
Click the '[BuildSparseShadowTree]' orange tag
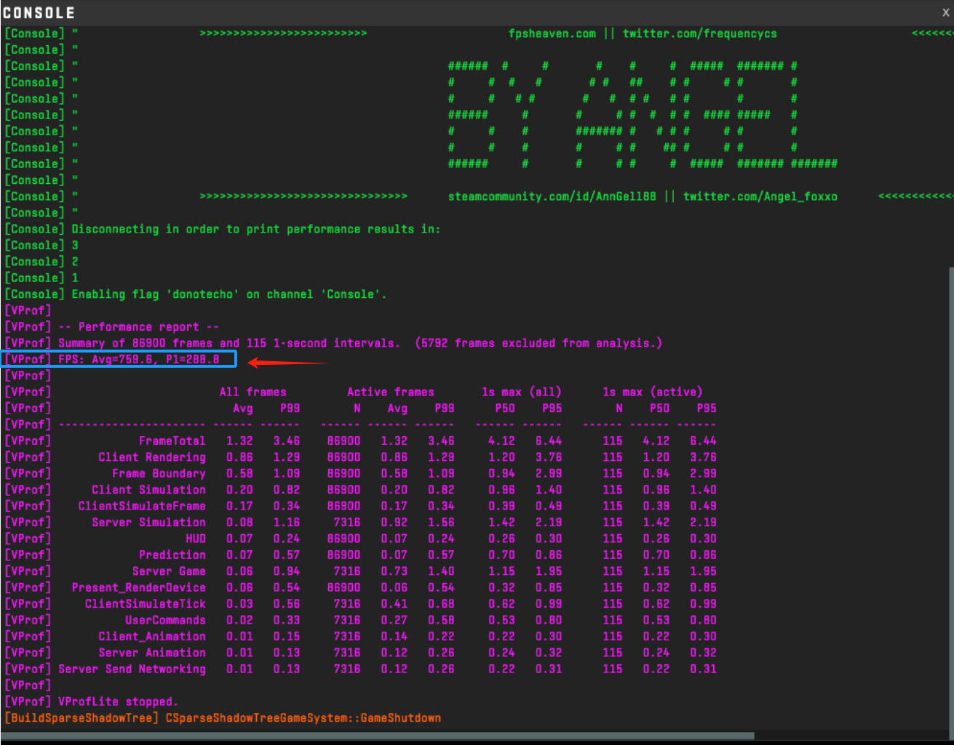point(82,718)
